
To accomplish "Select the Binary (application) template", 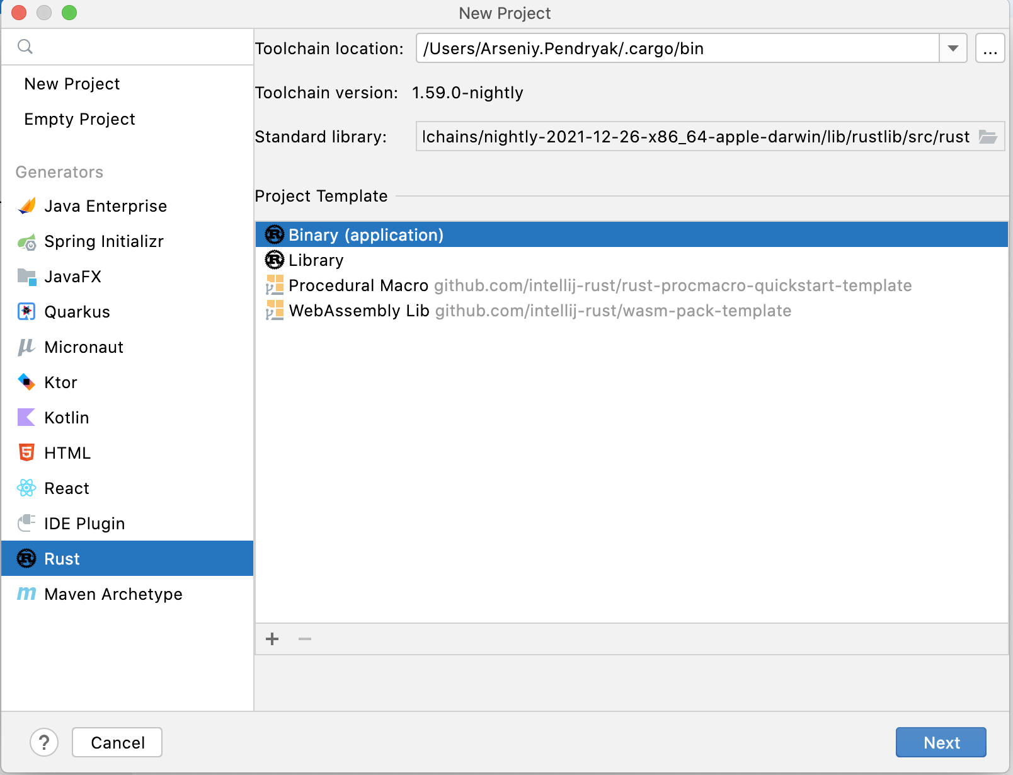I will tap(632, 234).
